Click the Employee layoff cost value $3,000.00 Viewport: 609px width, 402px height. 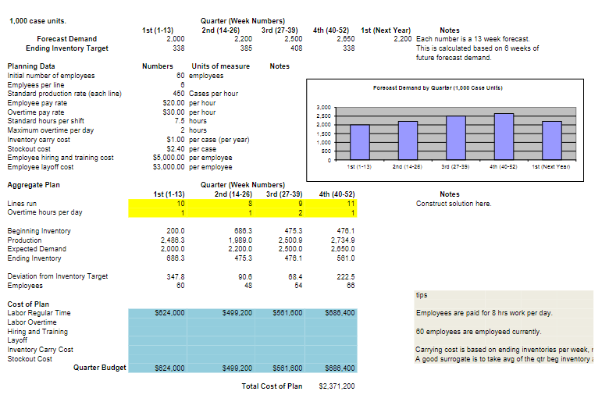pos(169,167)
